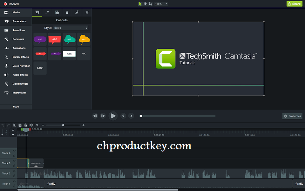Toggle Track 2 lock
The image size is (305, 191).
coord(14,176)
